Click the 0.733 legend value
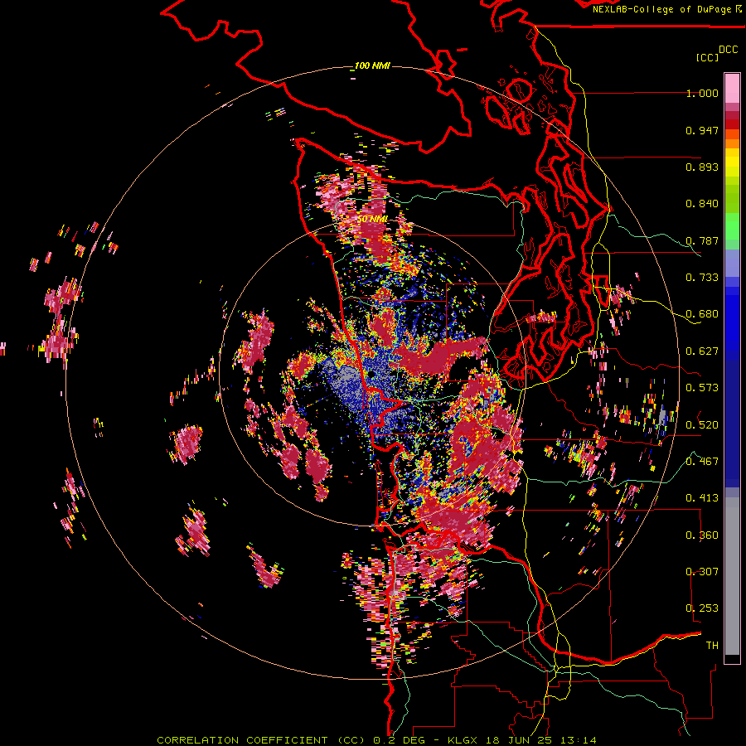This screenshot has height=746, width=746. pyautogui.click(x=702, y=278)
